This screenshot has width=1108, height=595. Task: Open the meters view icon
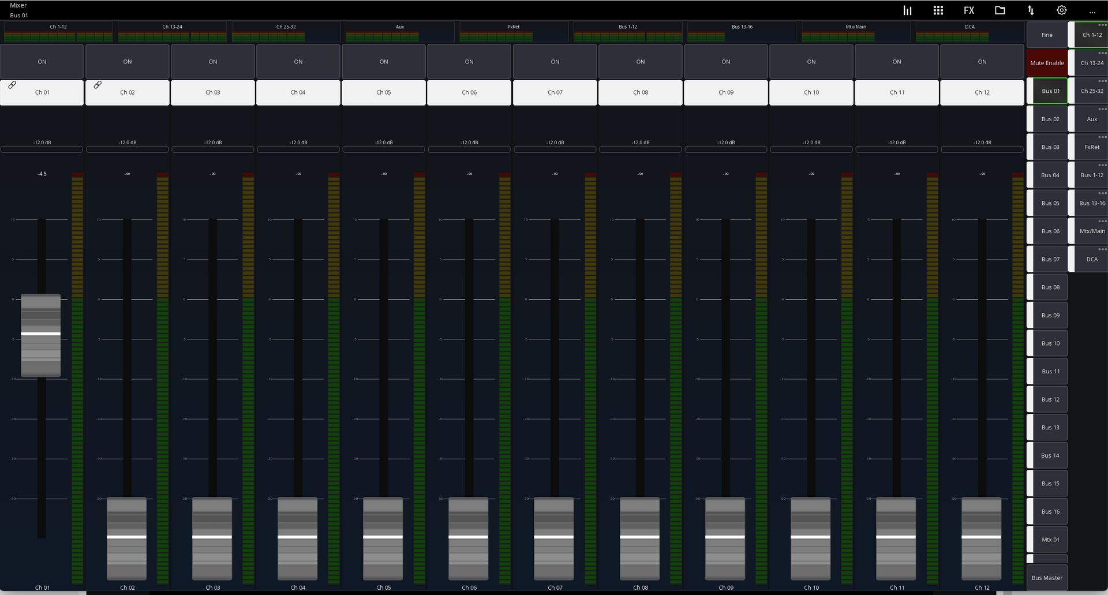point(907,10)
